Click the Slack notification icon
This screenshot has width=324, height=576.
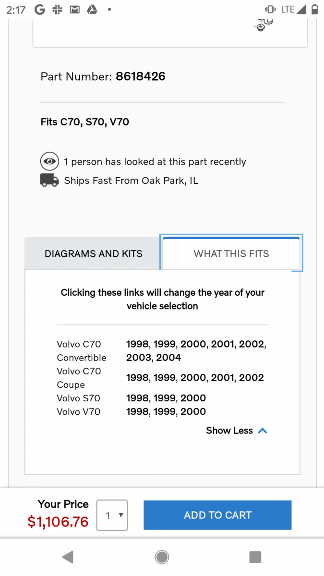click(x=57, y=9)
